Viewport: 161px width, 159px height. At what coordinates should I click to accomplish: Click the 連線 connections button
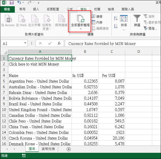(97, 16)
